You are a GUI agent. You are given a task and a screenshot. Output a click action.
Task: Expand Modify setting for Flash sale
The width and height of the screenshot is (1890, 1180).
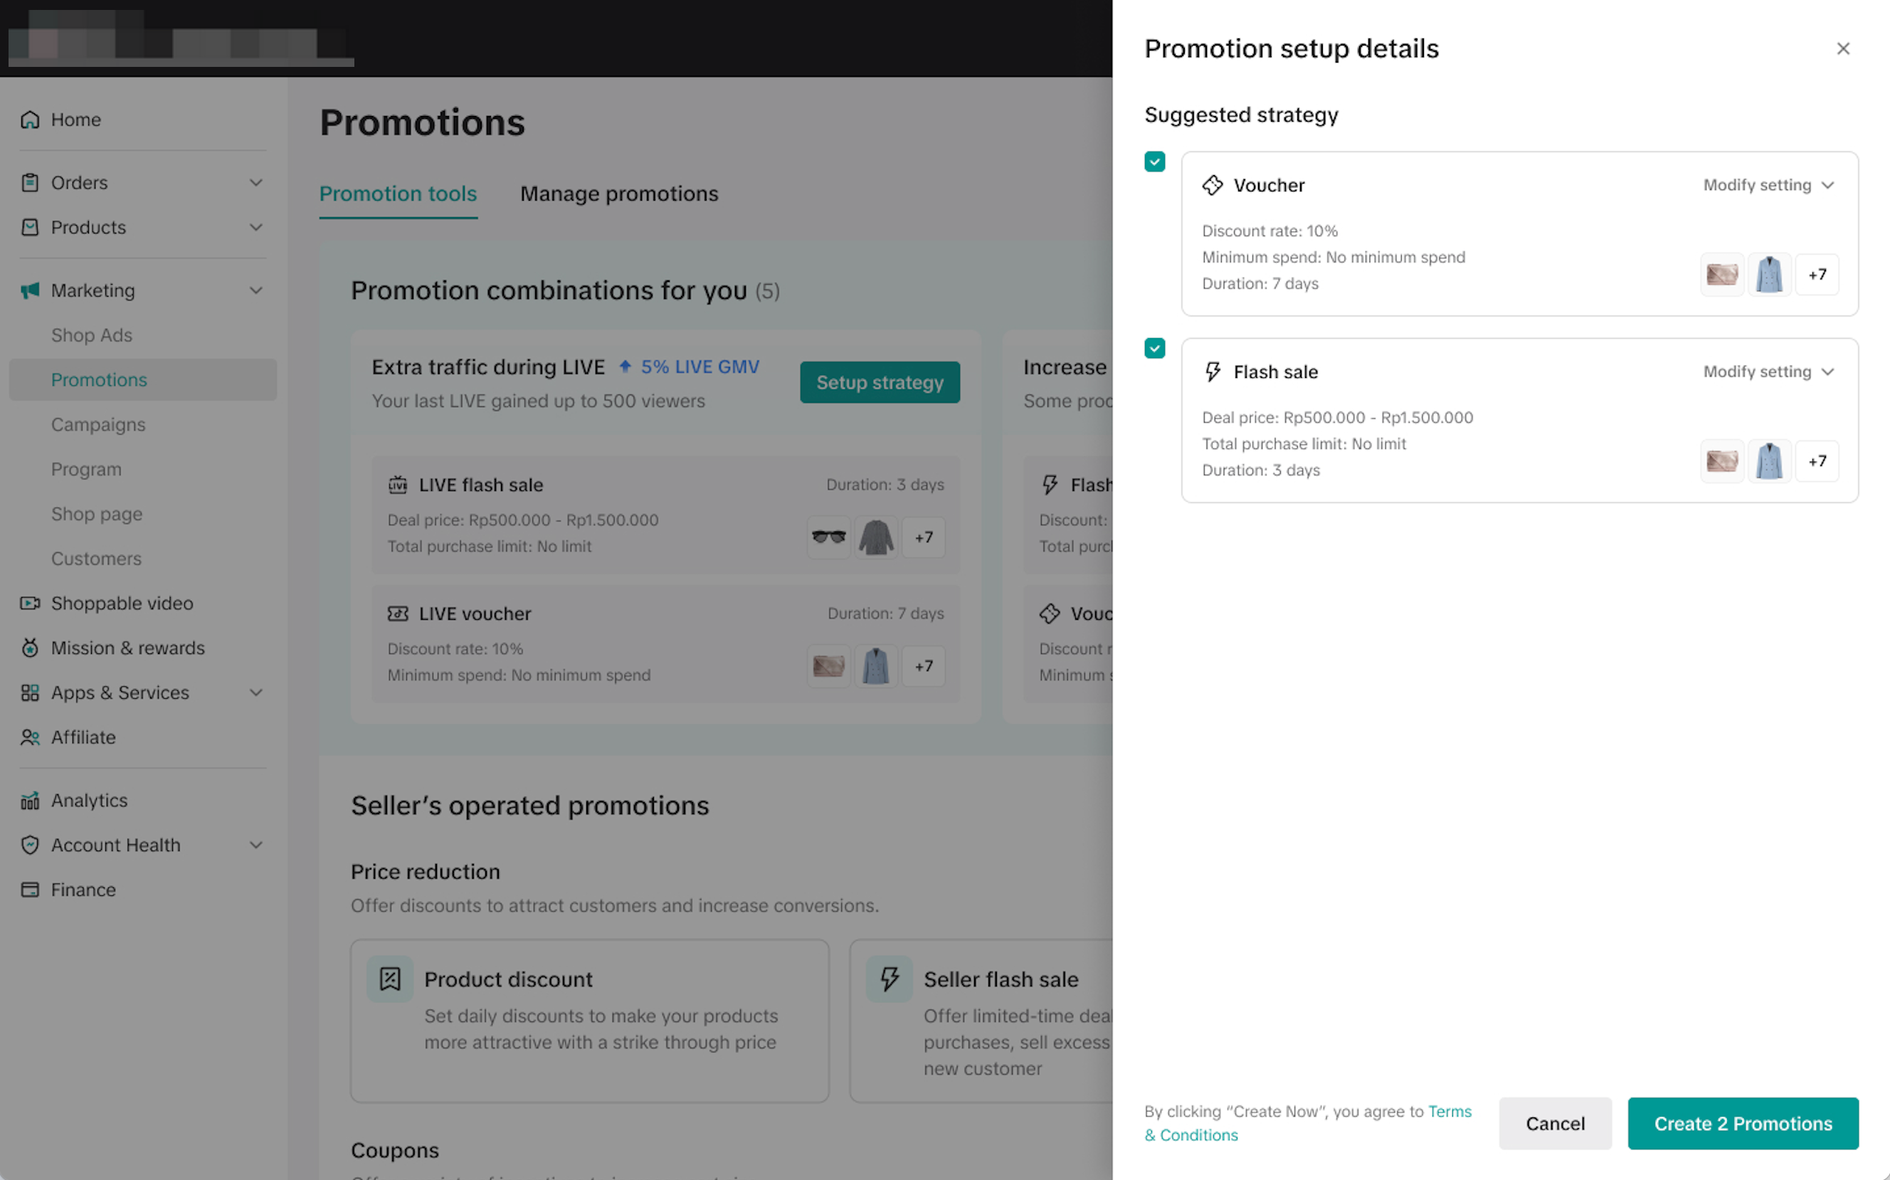(1768, 372)
